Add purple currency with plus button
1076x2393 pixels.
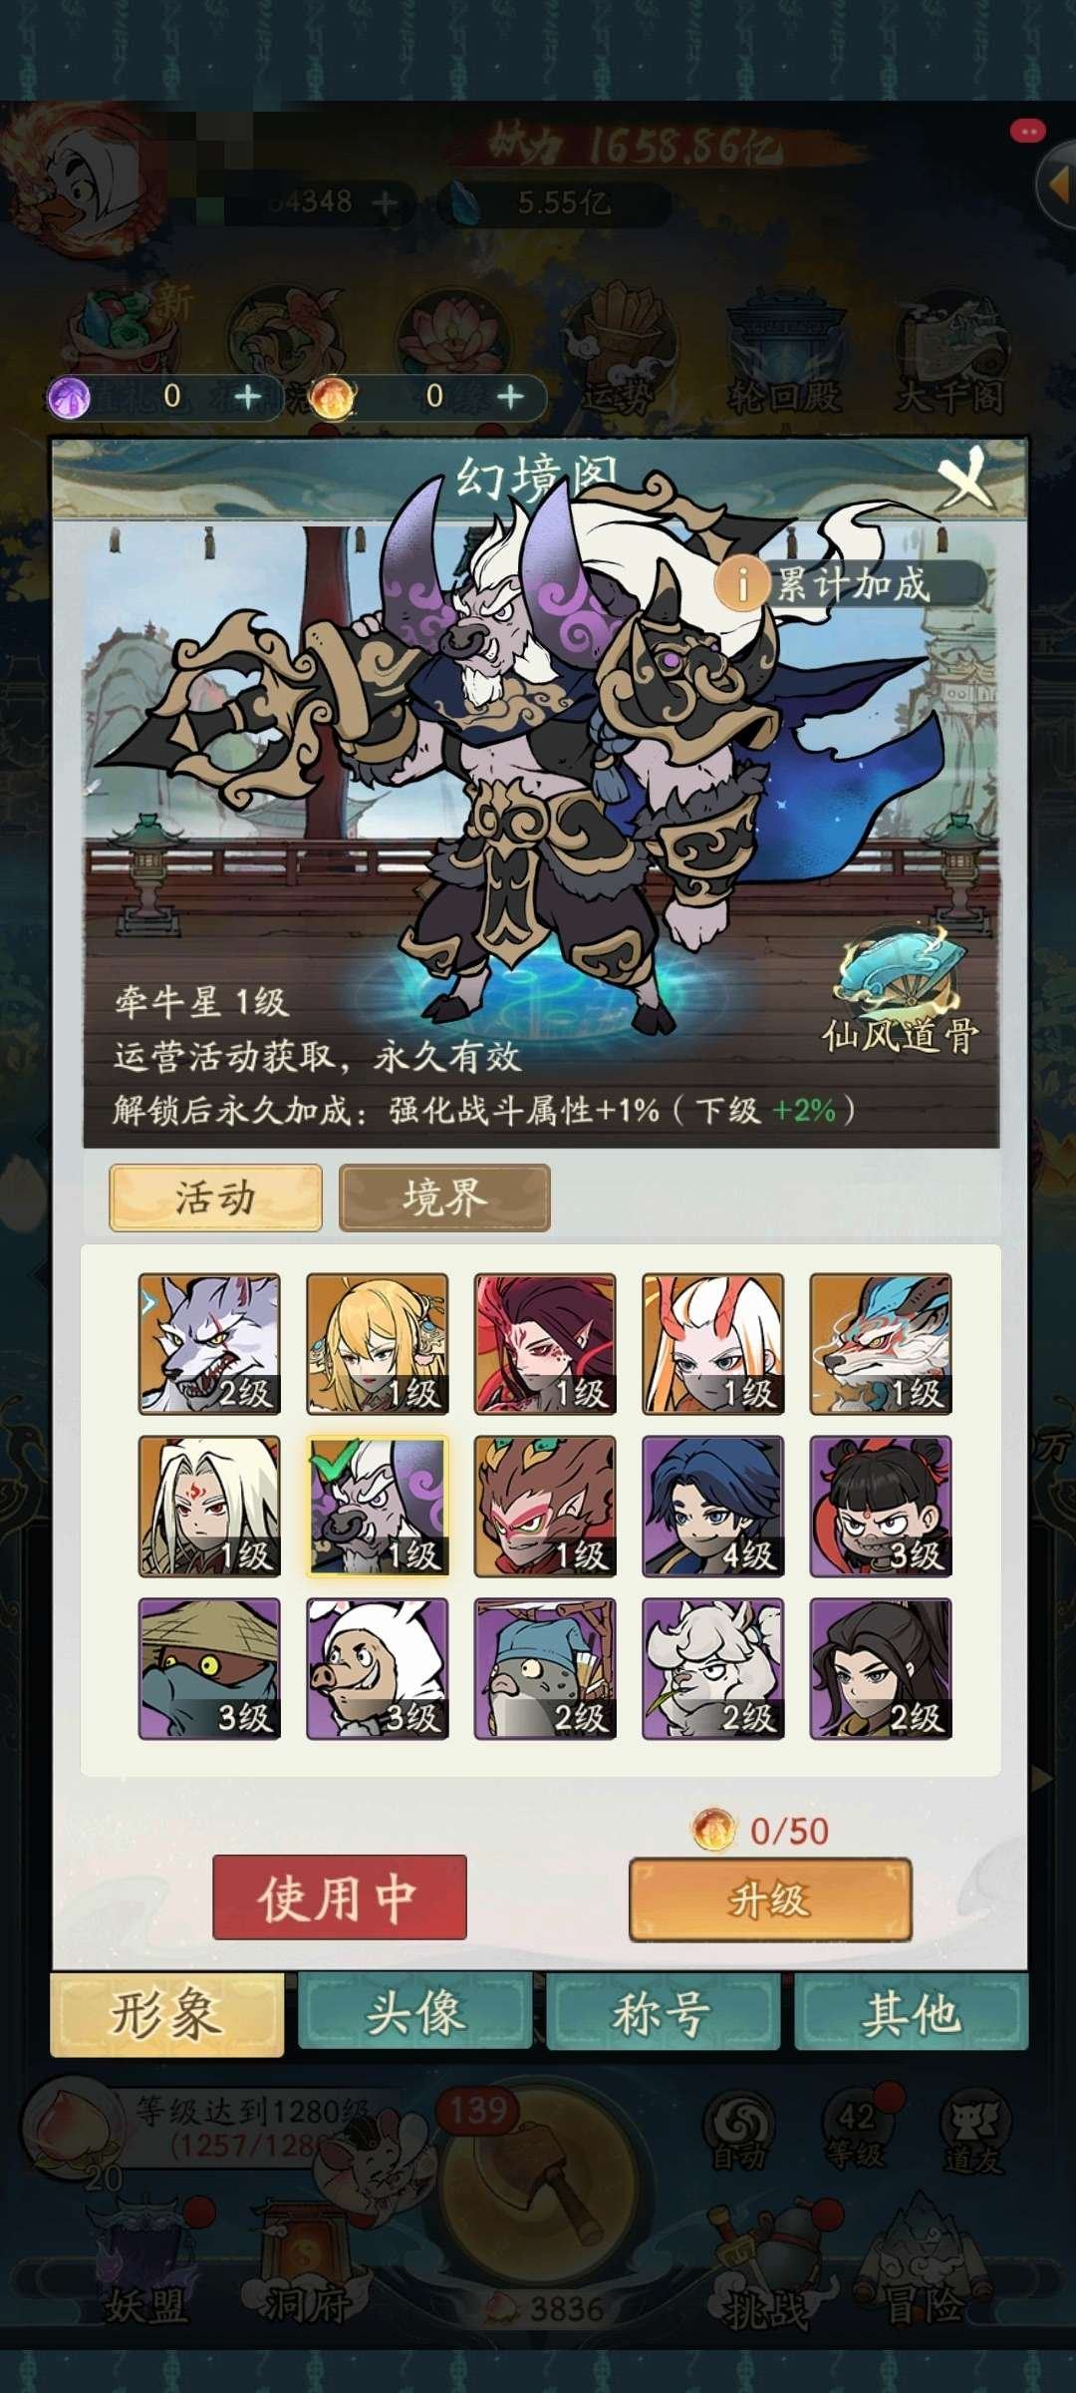click(x=247, y=397)
